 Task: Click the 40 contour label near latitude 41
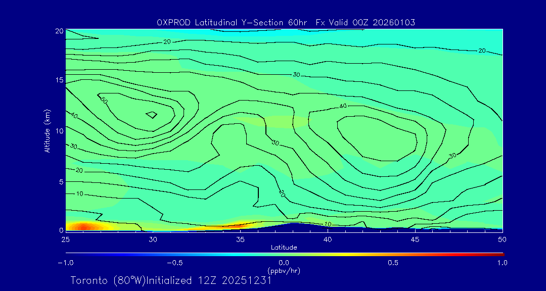(x=343, y=106)
